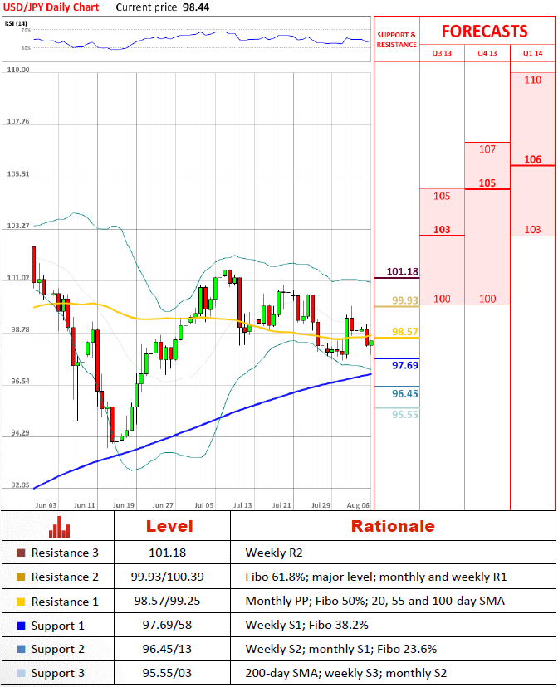
Task: Click the Jul 05 date axis label
Action: [x=203, y=505]
